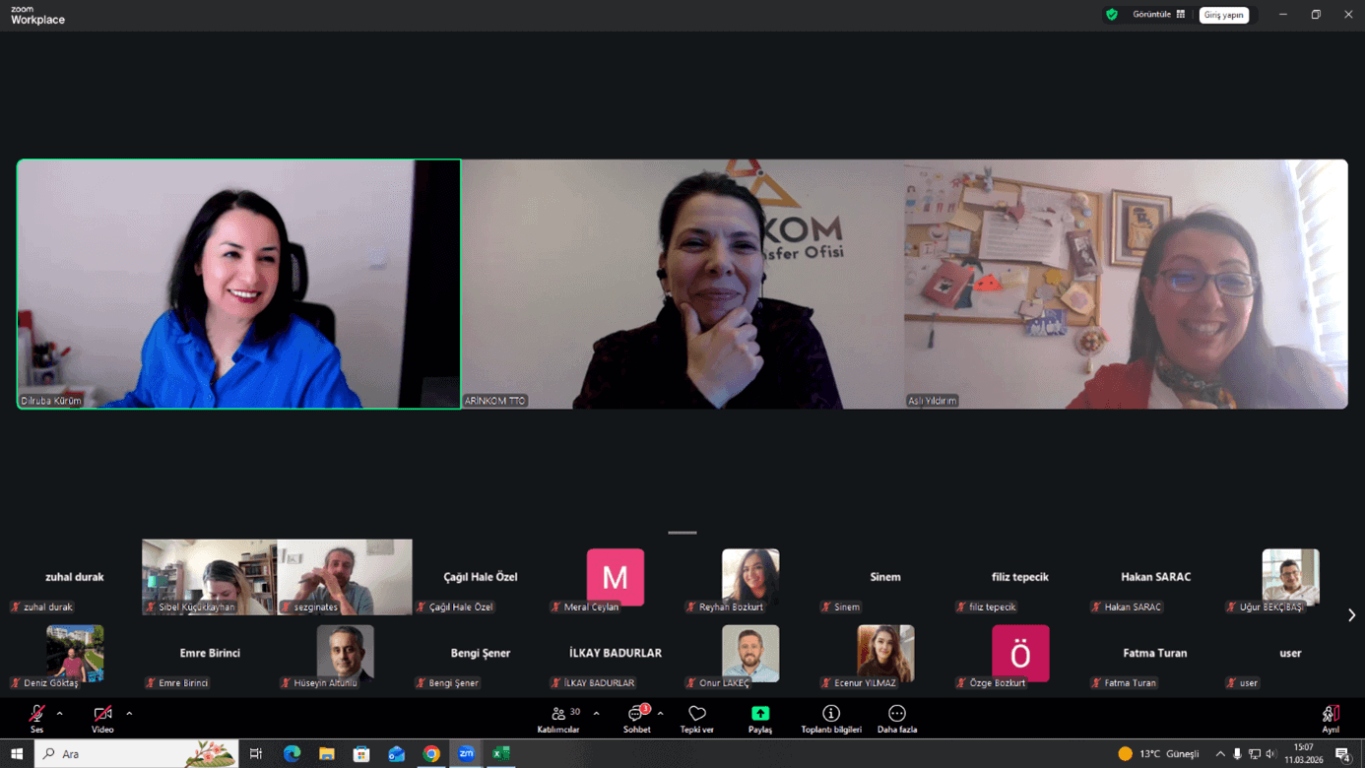This screenshot has width=1365, height=768.
Task: Click the green Paylaş share screen icon
Action: [x=760, y=714]
